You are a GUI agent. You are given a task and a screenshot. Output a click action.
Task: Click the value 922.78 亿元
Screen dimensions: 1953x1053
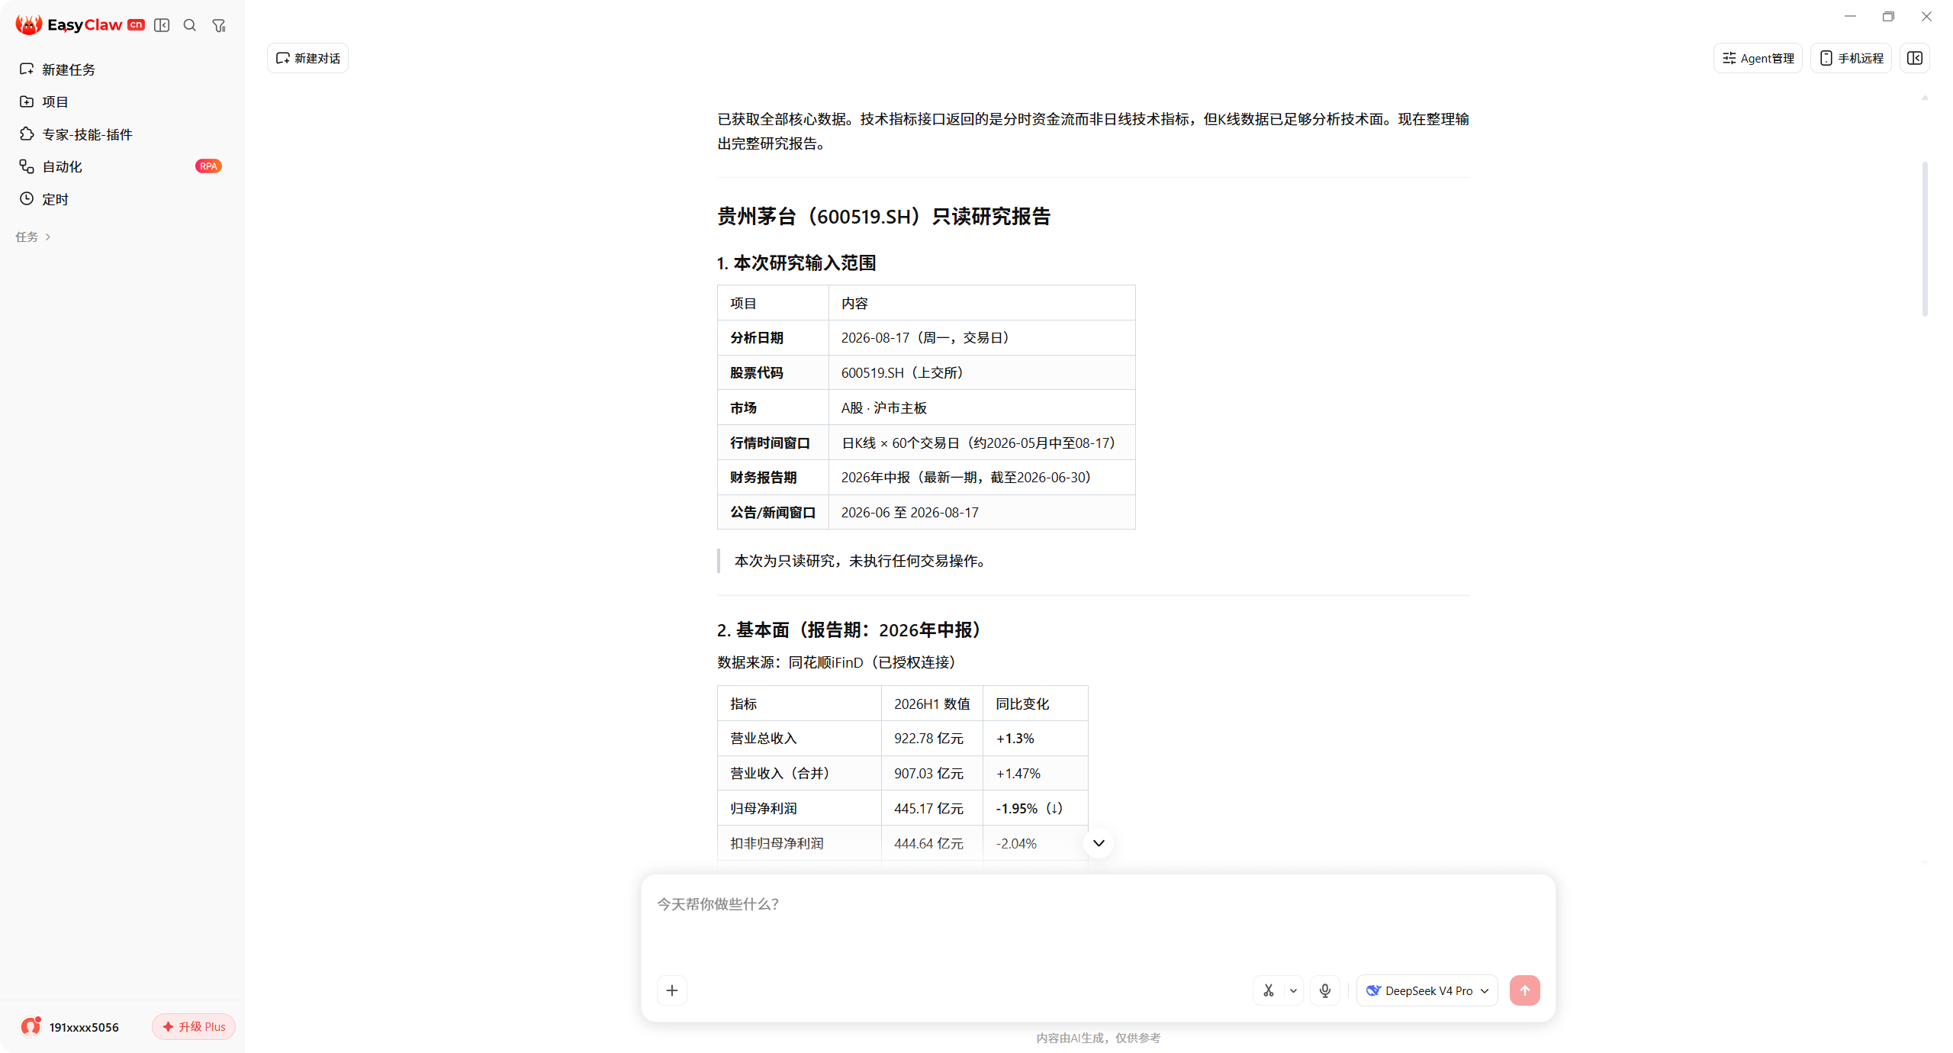[x=932, y=738]
